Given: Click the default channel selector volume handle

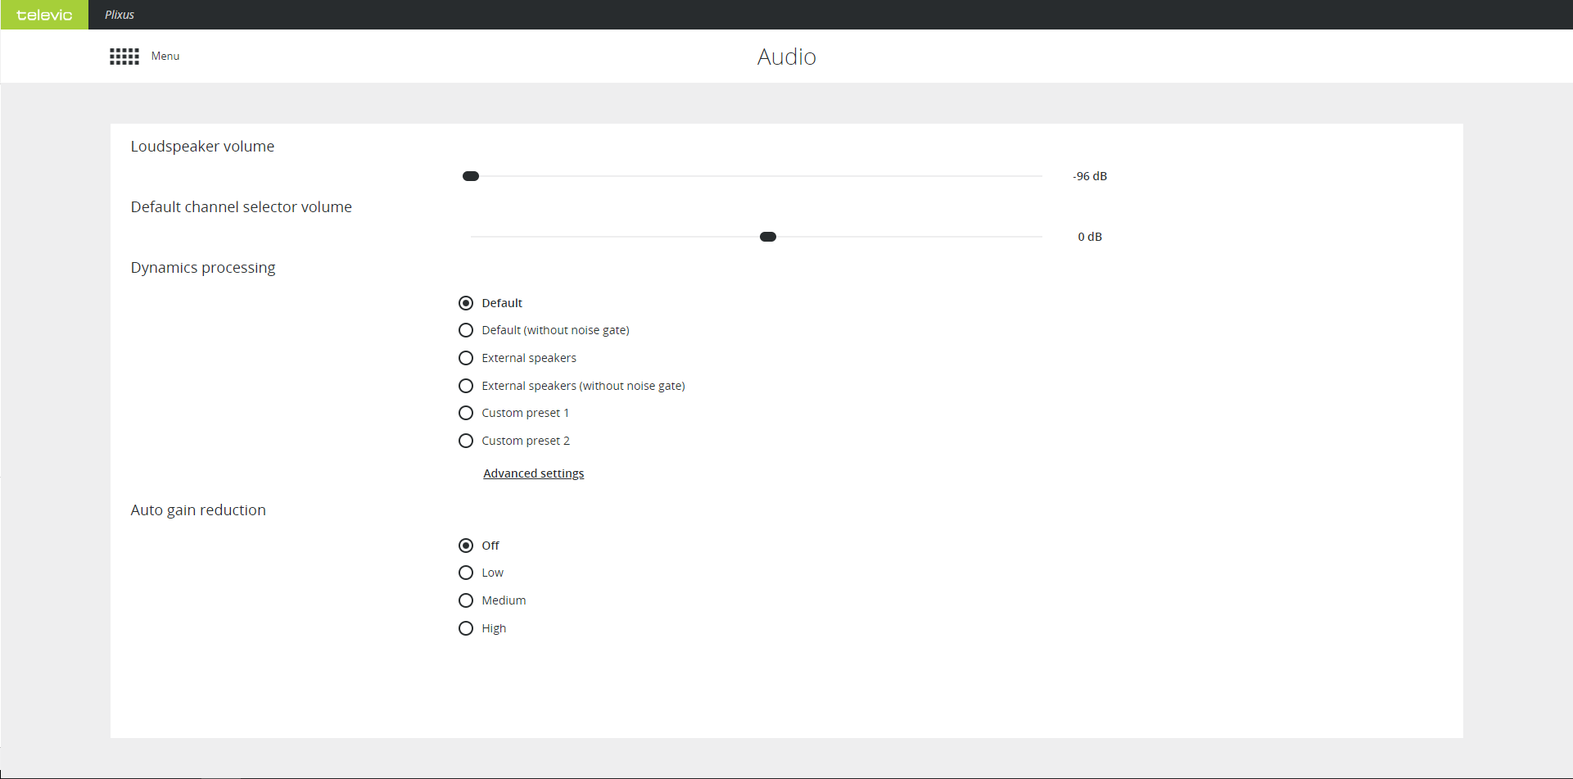Looking at the screenshot, I should (768, 237).
